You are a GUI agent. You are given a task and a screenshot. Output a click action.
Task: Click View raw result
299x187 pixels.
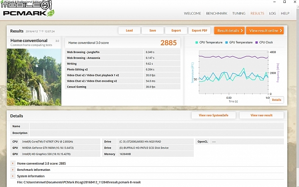pos(261,115)
